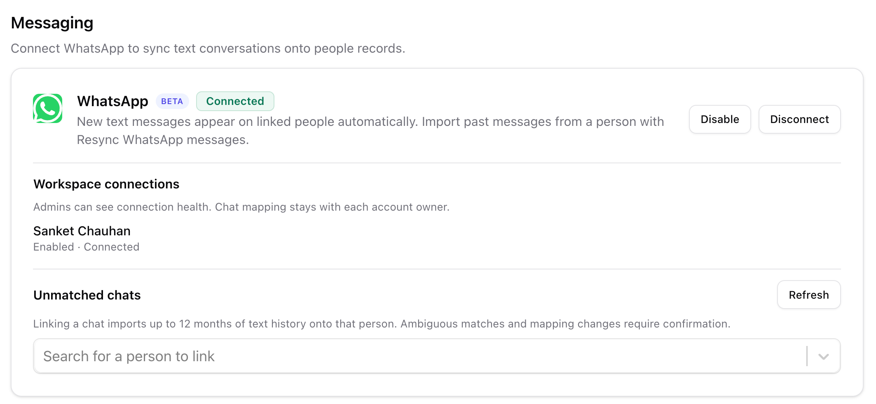Click the 'Messaging' page title
This screenshot has height=404, width=876.
(x=52, y=23)
